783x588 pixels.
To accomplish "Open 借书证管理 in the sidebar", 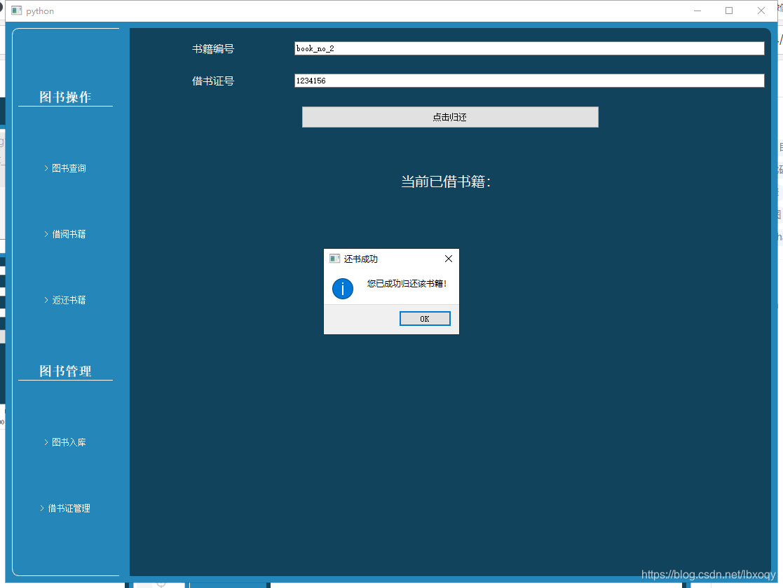I will [65, 508].
